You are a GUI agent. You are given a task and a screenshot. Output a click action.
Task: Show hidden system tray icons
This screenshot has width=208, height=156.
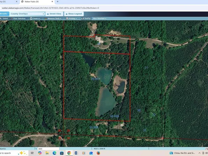tap(199, 153)
